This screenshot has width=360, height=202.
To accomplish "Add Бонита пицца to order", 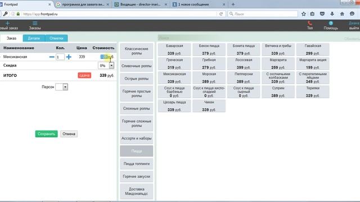I will [x=244, y=49].
